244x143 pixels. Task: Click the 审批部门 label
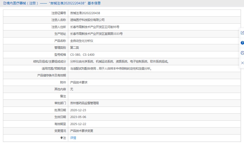tap(60, 103)
